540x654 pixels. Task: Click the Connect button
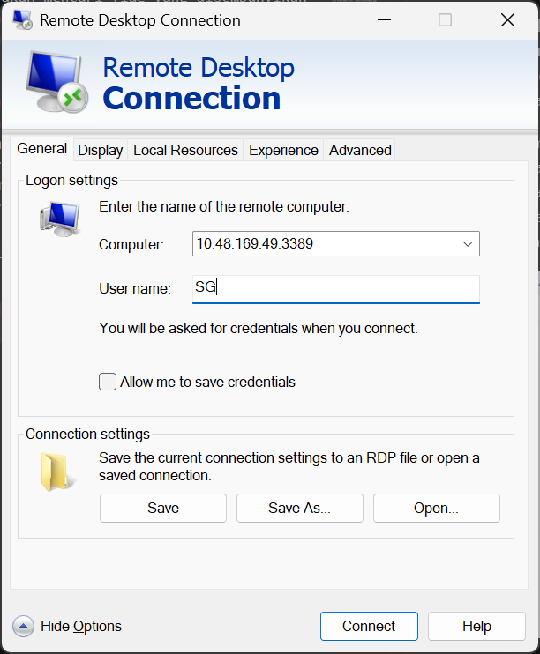point(369,626)
